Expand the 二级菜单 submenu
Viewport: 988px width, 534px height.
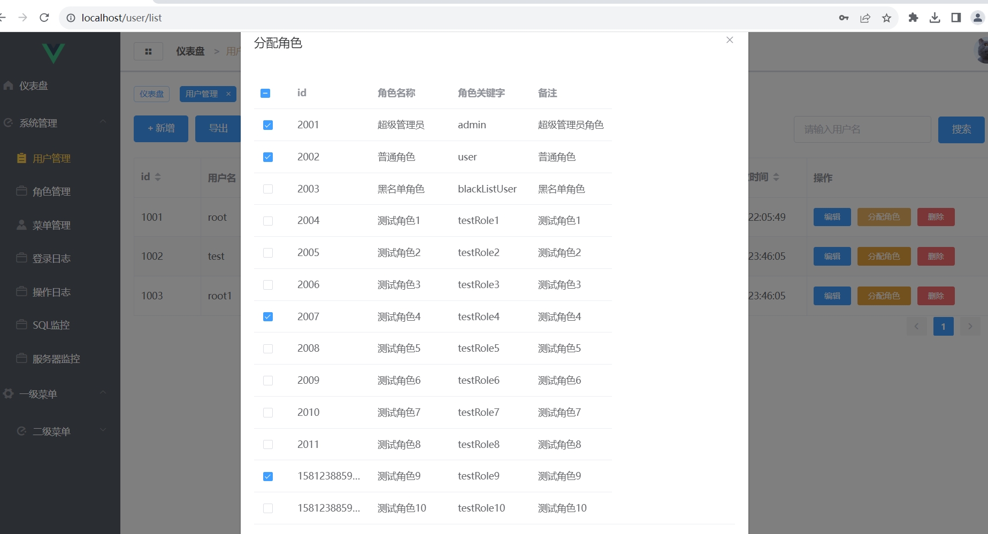[60, 431]
